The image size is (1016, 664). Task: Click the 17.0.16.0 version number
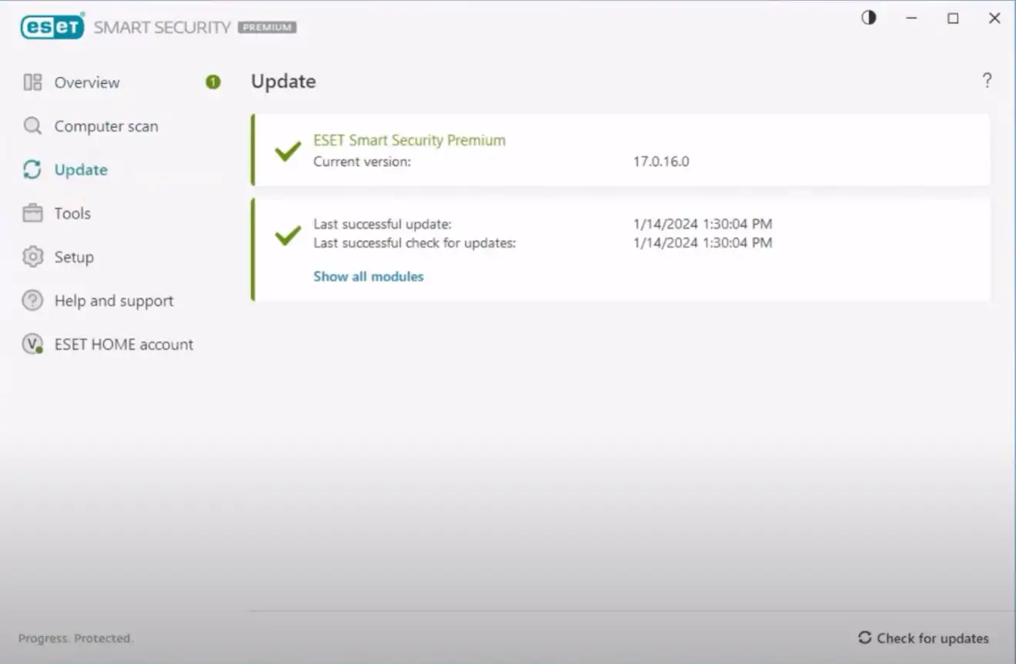[x=661, y=162]
